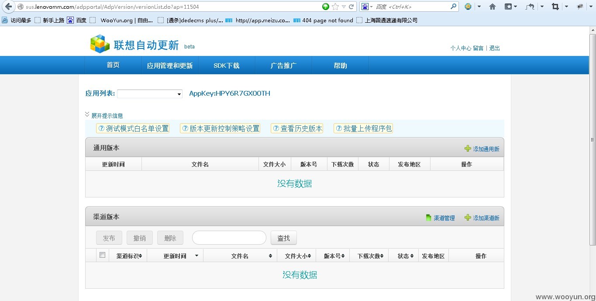The width and height of the screenshot is (596, 301).
Task: Open the 百度 bookmark
Action: (77, 20)
